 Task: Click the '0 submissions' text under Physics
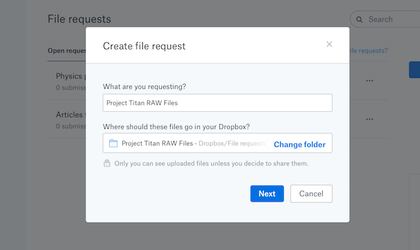tap(71, 88)
